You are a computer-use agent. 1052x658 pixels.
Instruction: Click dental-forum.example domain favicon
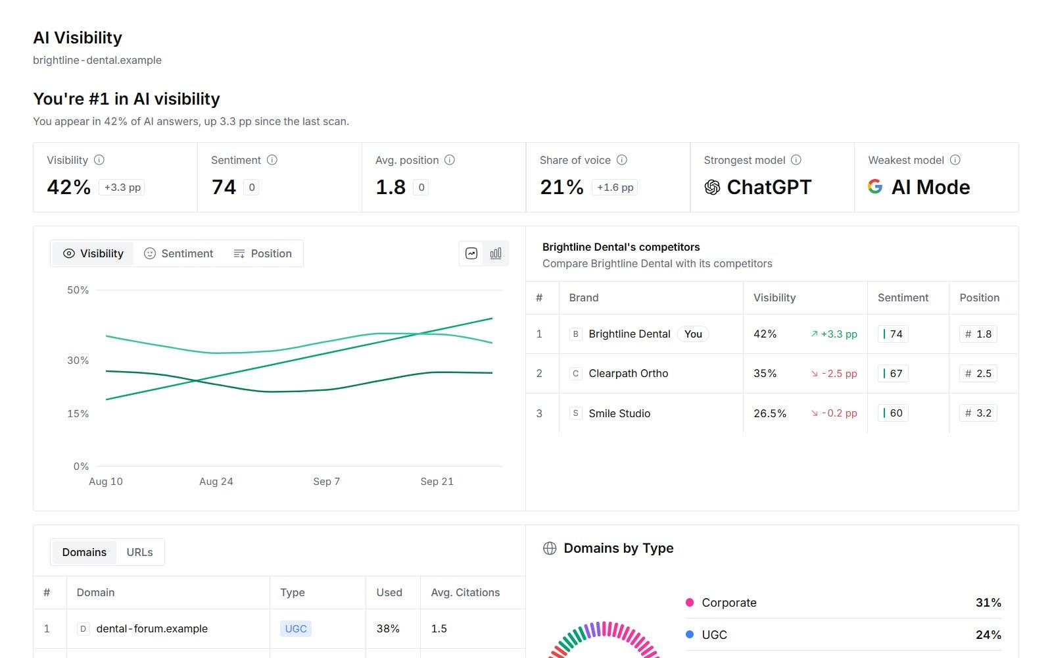[83, 629]
